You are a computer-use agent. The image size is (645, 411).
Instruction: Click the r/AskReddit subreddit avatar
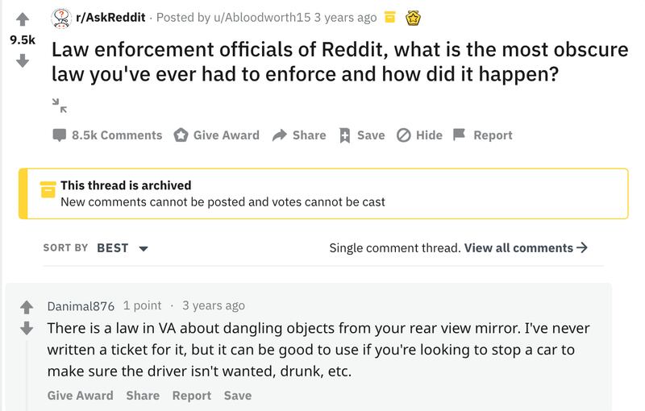coord(60,17)
